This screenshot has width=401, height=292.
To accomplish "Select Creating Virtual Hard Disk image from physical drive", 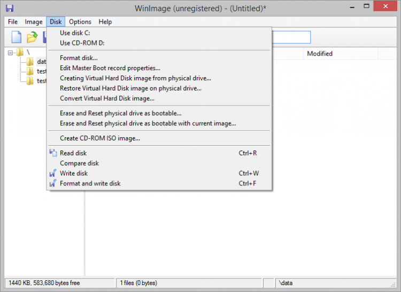I will 159,78.
